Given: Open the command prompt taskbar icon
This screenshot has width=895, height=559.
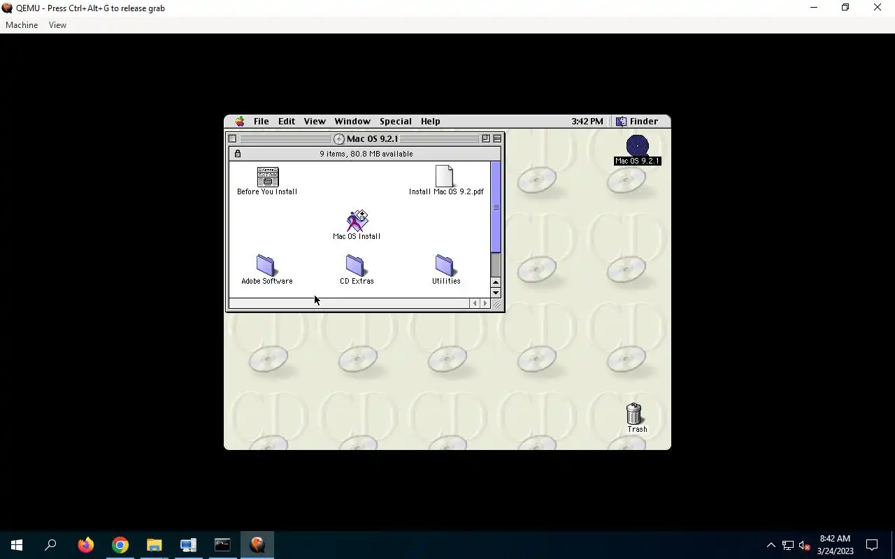Looking at the screenshot, I should pyautogui.click(x=222, y=545).
